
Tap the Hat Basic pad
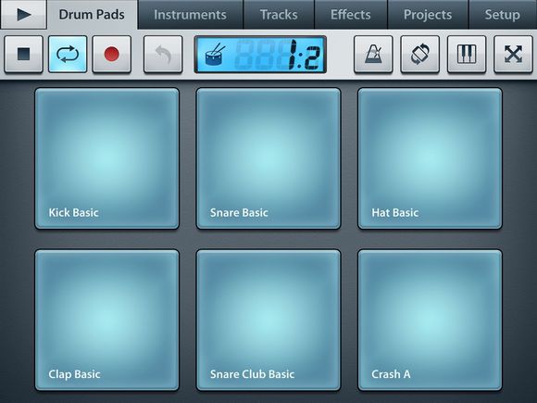click(x=431, y=158)
